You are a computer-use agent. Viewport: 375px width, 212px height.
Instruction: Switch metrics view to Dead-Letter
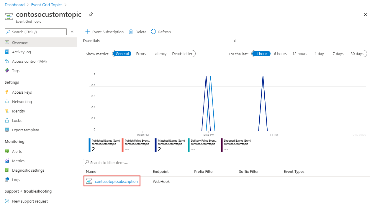coord(182,54)
